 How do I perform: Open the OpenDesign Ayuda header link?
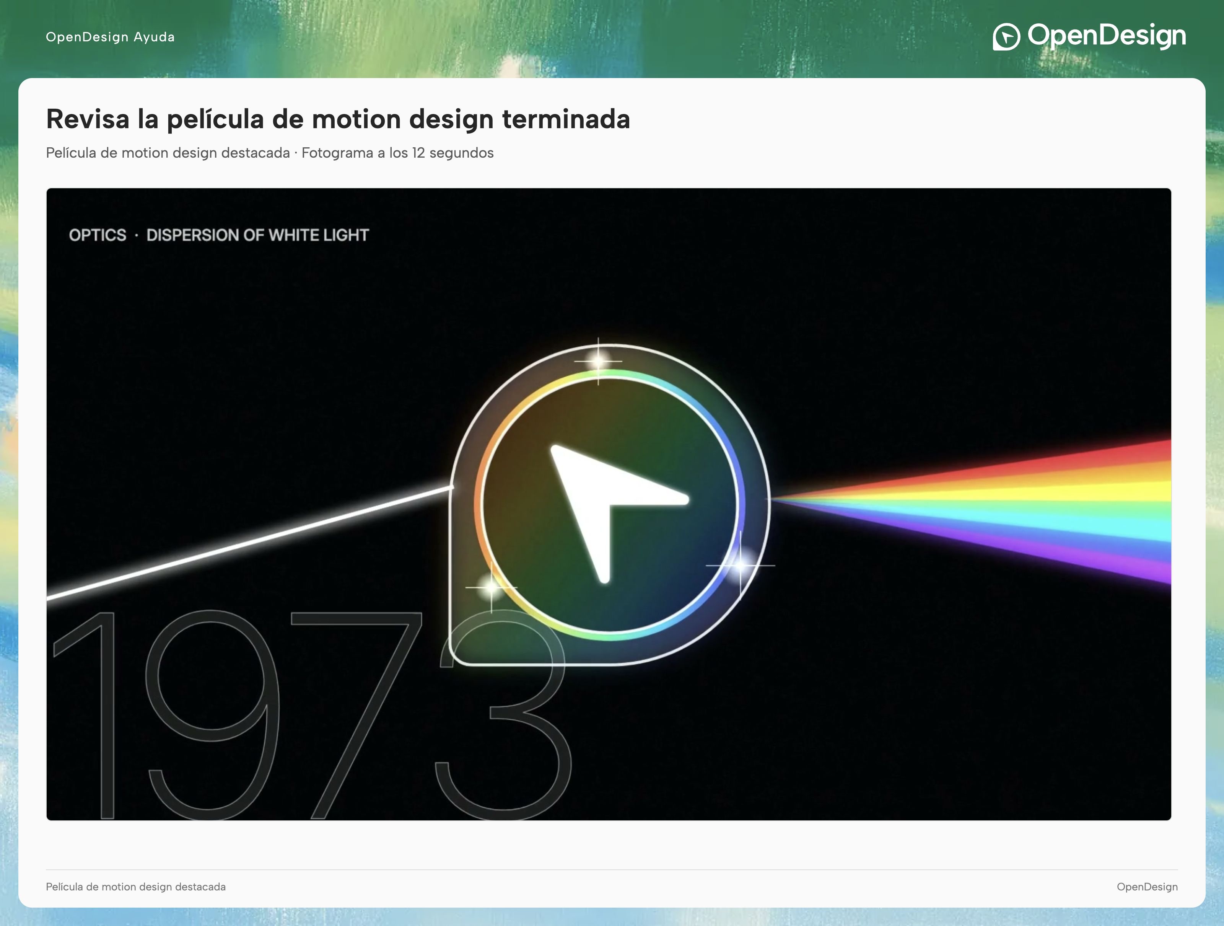(x=110, y=37)
